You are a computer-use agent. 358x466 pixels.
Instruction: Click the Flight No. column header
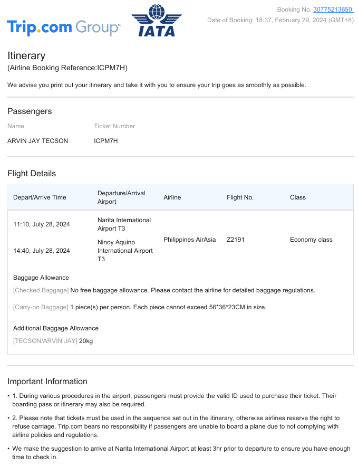point(240,197)
